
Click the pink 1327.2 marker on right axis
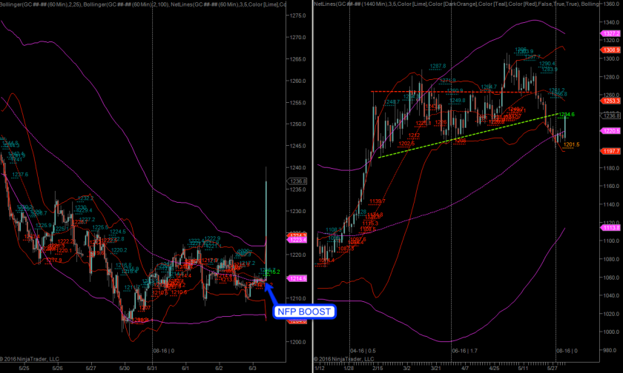click(x=610, y=34)
